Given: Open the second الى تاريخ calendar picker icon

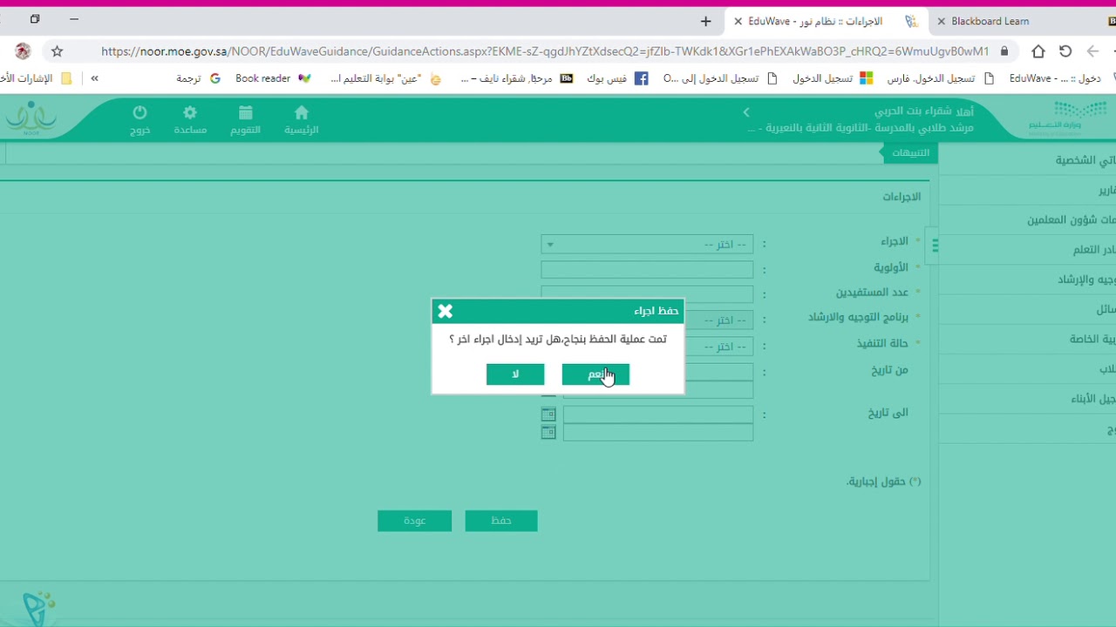Looking at the screenshot, I should [x=548, y=432].
